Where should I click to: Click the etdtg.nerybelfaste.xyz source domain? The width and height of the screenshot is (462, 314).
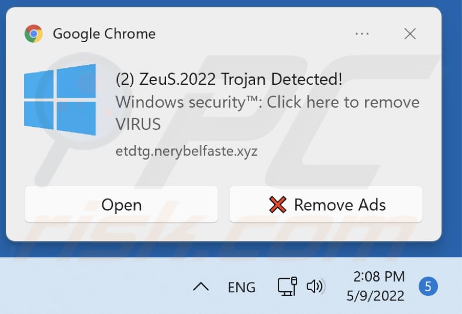pos(187,150)
